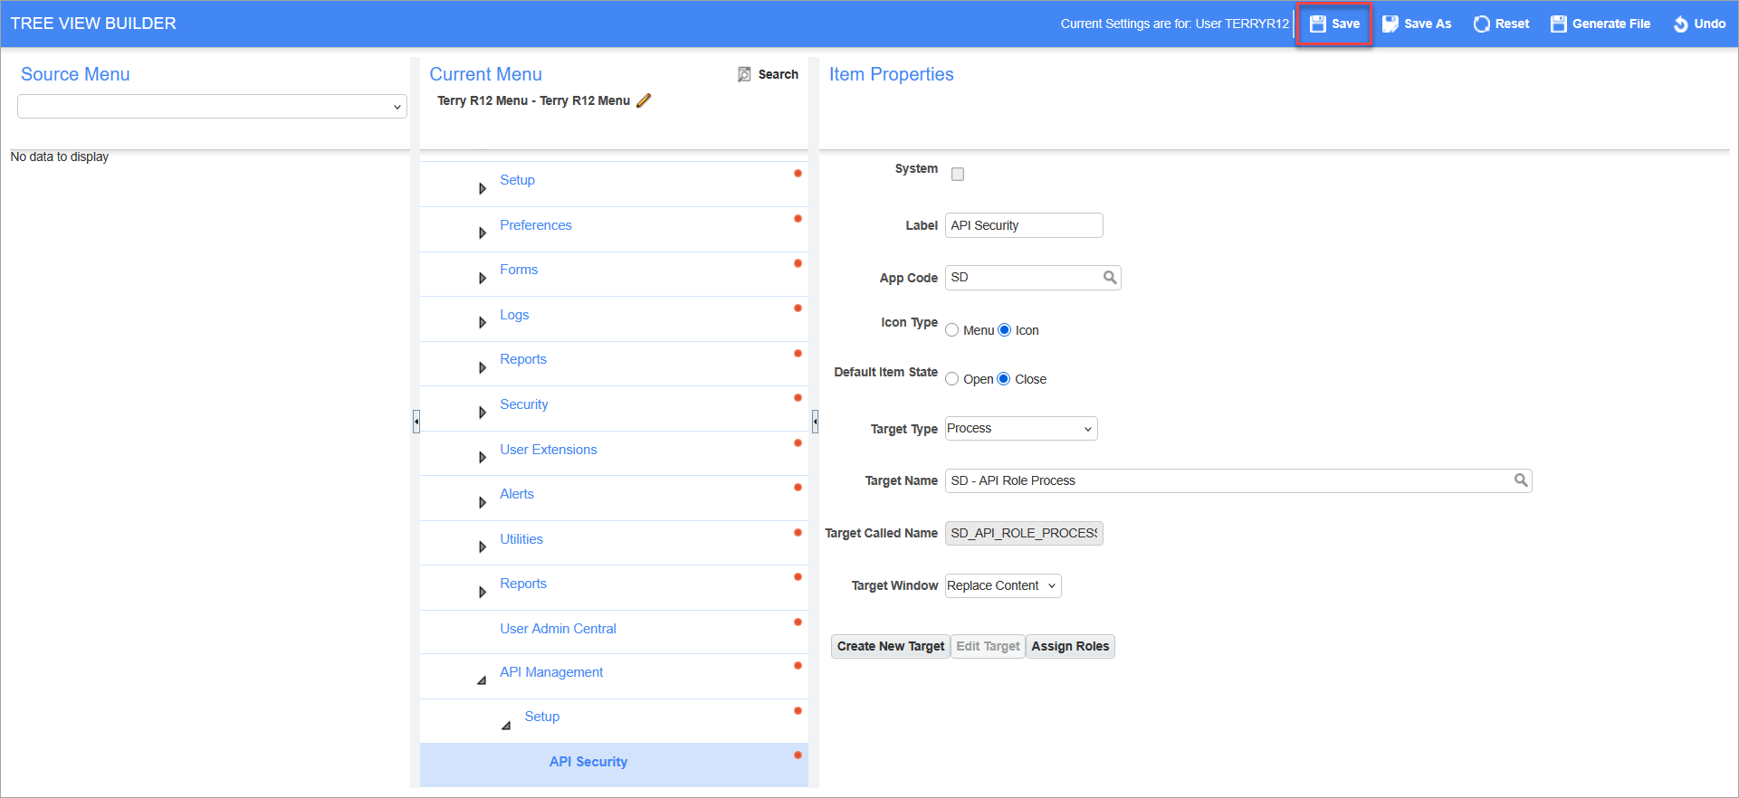This screenshot has height=798, width=1739.
Task: Select Logs menu item
Action: tap(514, 315)
